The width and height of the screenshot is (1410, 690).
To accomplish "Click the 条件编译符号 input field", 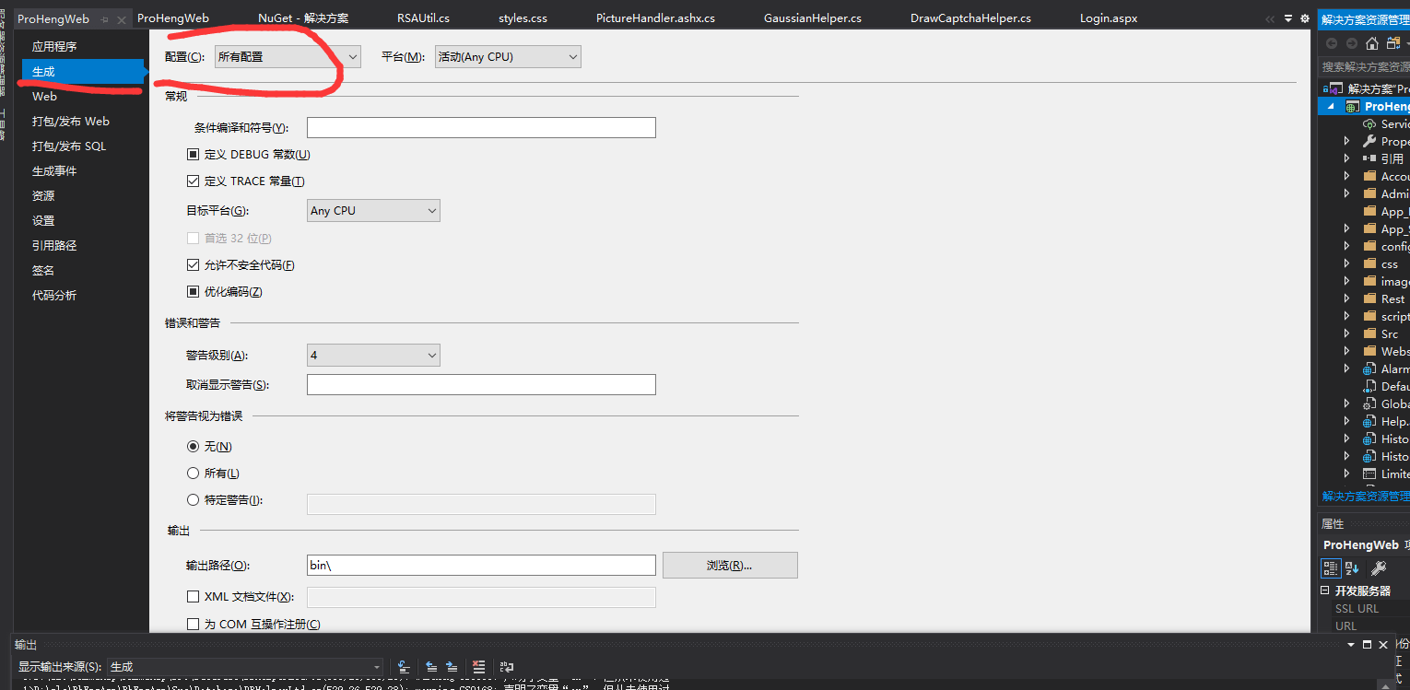I will [481, 128].
